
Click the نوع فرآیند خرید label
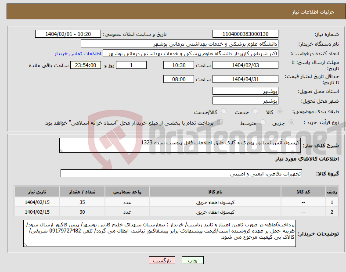[x=321, y=122]
